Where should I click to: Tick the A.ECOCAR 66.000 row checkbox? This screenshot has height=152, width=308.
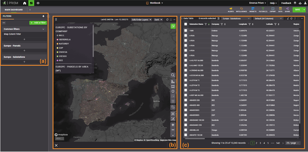pos(185,75)
